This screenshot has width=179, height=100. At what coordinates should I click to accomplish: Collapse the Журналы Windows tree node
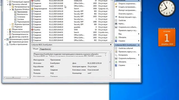[10, 9]
